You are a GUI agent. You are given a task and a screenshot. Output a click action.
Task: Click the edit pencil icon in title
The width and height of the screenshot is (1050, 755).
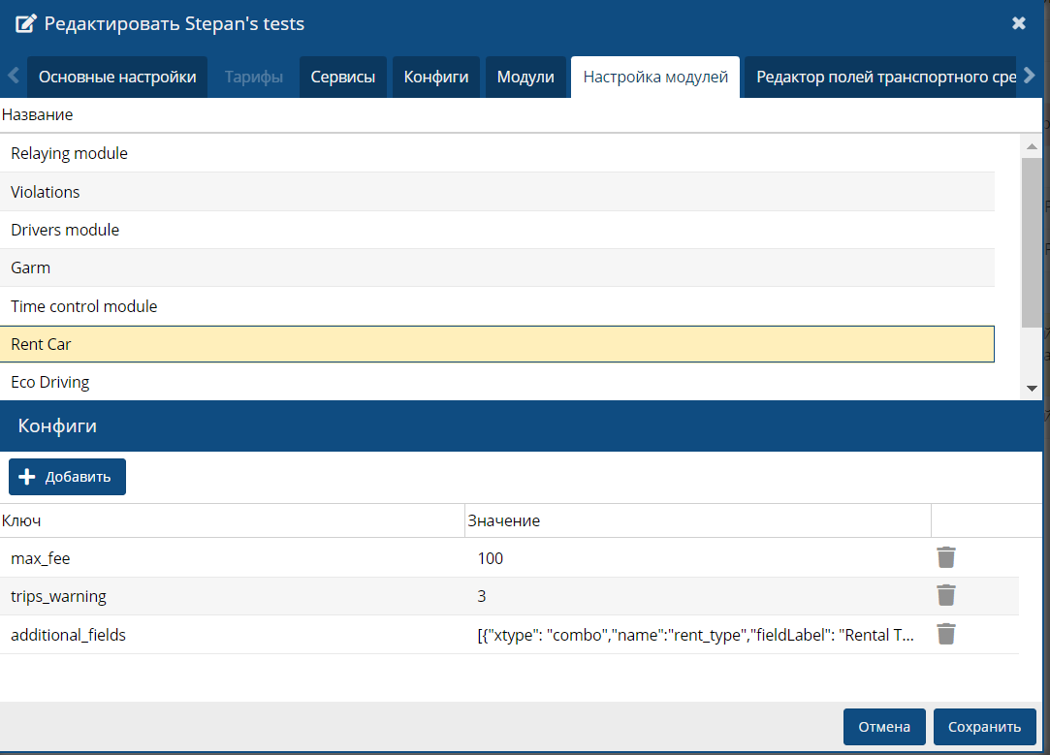coord(25,23)
